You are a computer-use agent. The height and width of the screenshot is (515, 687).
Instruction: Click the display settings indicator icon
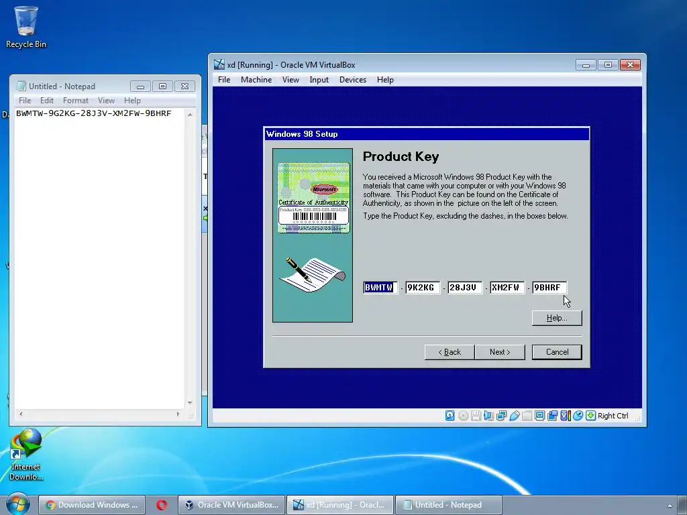click(540, 416)
